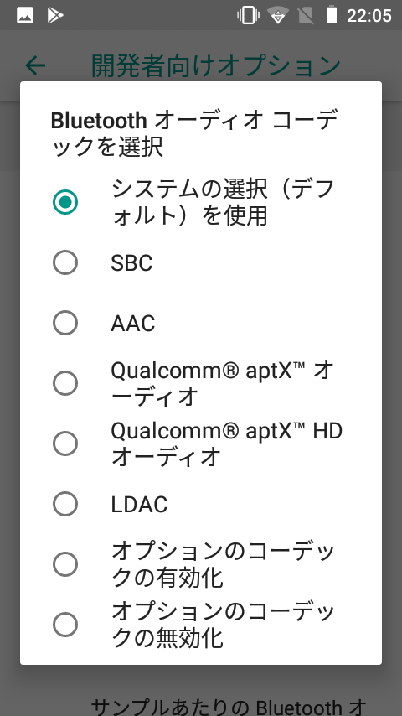Tap the back arrow in the header
402x716 pixels.
point(35,65)
